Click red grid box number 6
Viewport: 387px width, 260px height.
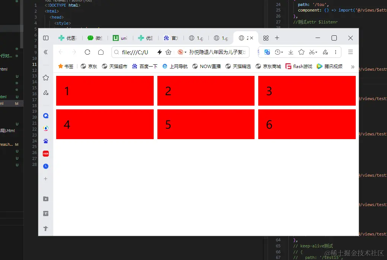click(x=307, y=124)
